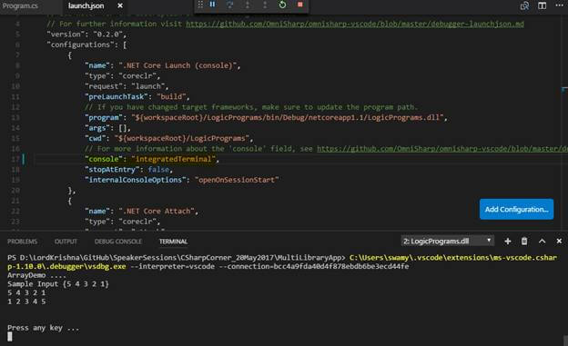This screenshot has height=346, width=568.
Task: Select the launch.json tab
Action: (x=86, y=5)
